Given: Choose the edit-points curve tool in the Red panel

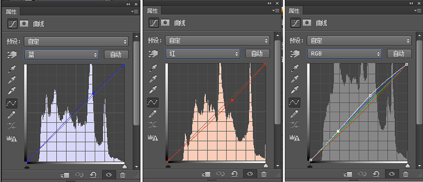Looking at the screenshot, I should (x=153, y=102).
